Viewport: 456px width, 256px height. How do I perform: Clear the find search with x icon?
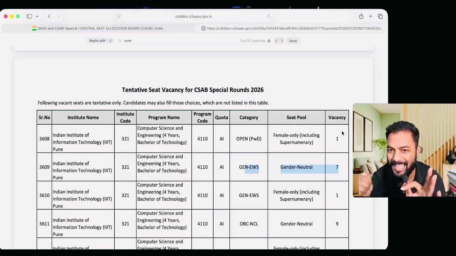[x=269, y=41]
